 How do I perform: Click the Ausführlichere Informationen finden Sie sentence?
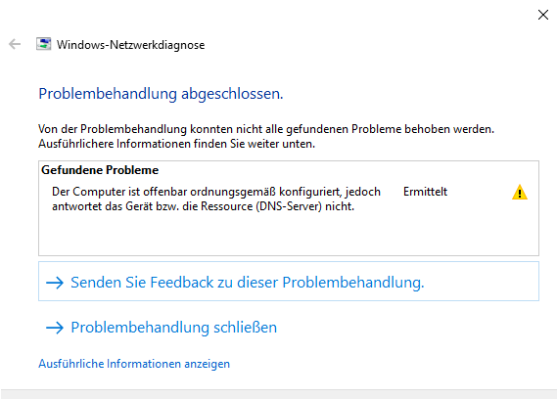(176, 144)
